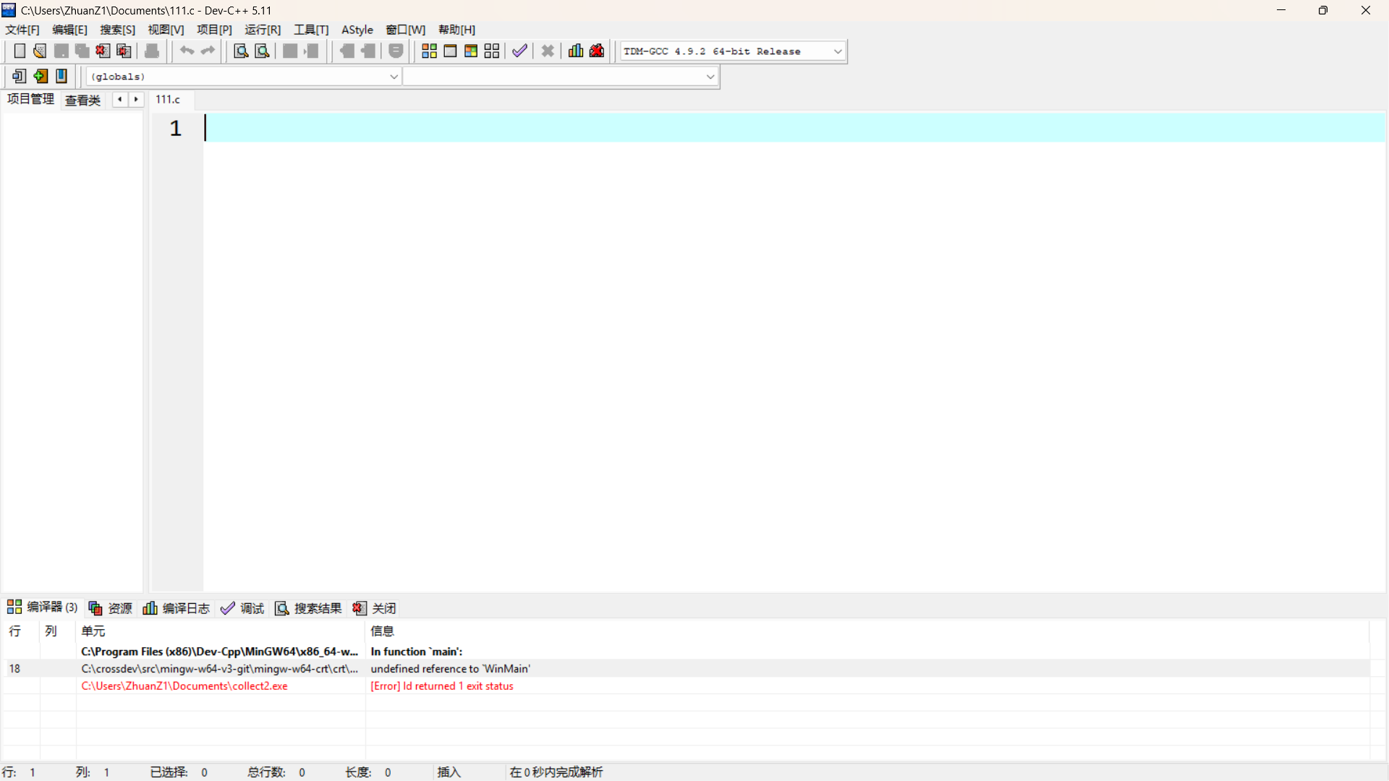
Task: Select the ld returned 1 exit status error row
Action: (441, 686)
